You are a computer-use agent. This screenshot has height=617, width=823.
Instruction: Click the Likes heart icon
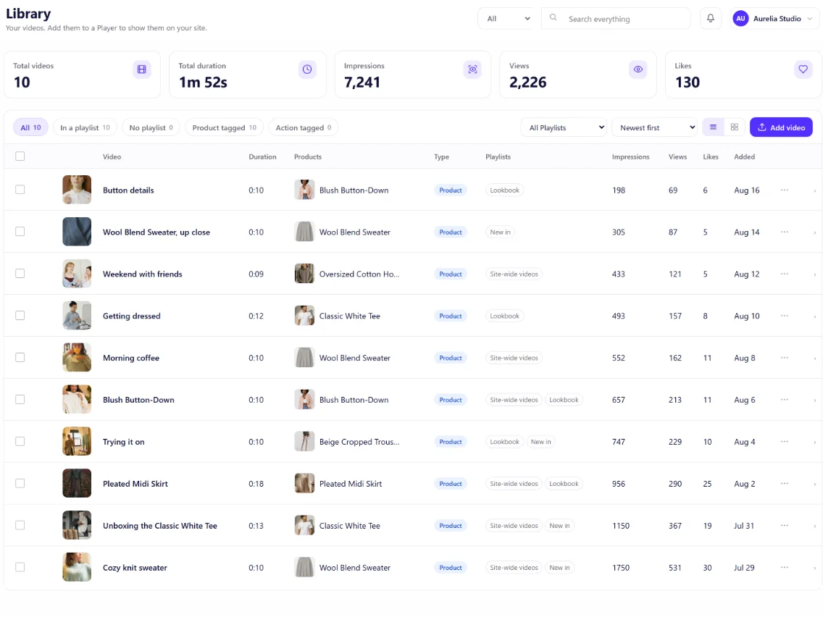(803, 70)
